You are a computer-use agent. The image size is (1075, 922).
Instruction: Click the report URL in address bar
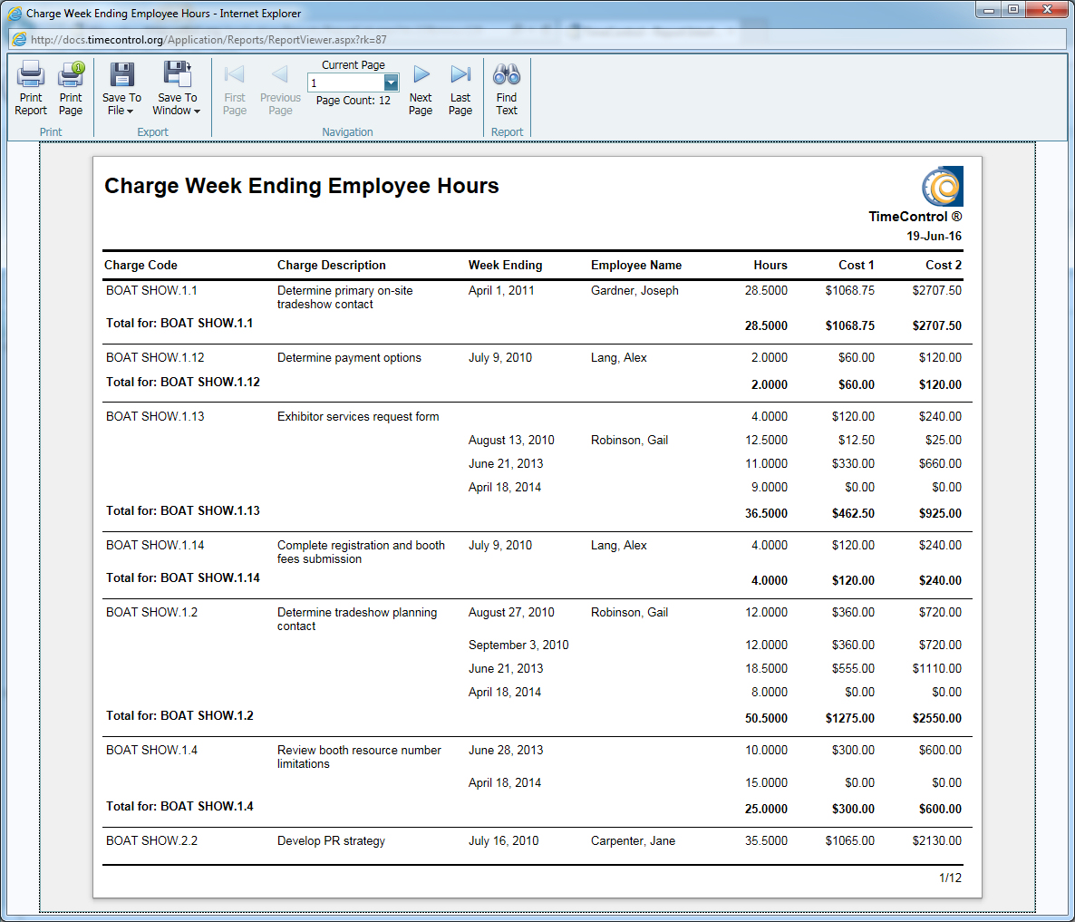208,40
